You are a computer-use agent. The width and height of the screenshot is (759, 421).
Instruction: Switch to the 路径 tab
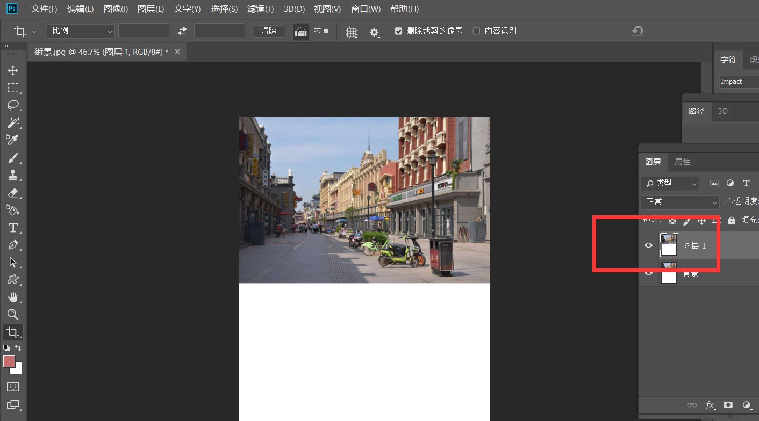tap(697, 111)
